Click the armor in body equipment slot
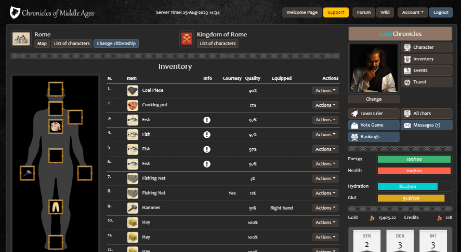This screenshot has height=252, width=461. [55, 126]
